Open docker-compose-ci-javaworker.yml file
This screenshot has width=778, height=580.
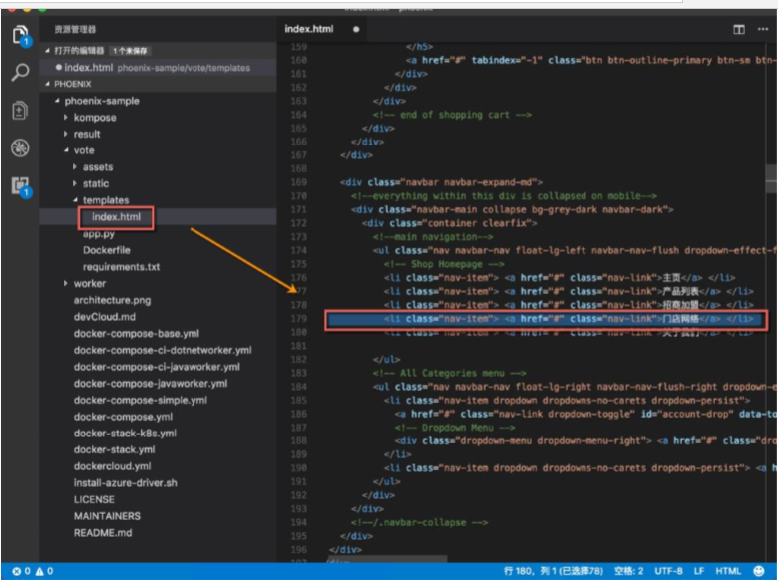[157, 367]
